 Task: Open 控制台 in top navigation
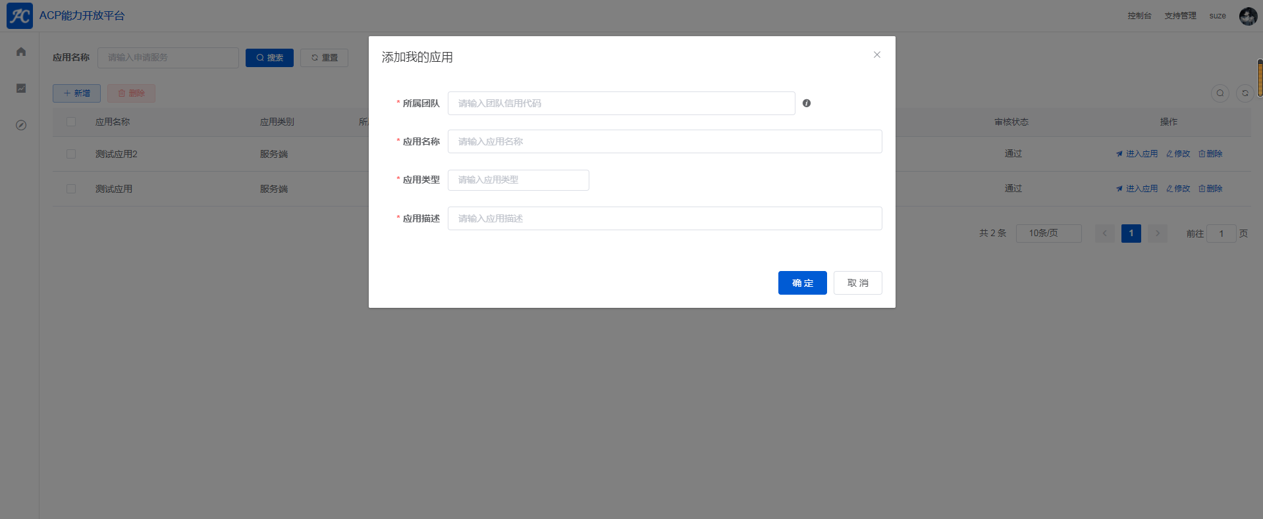pyautogui.click(x=1139, y=16)
